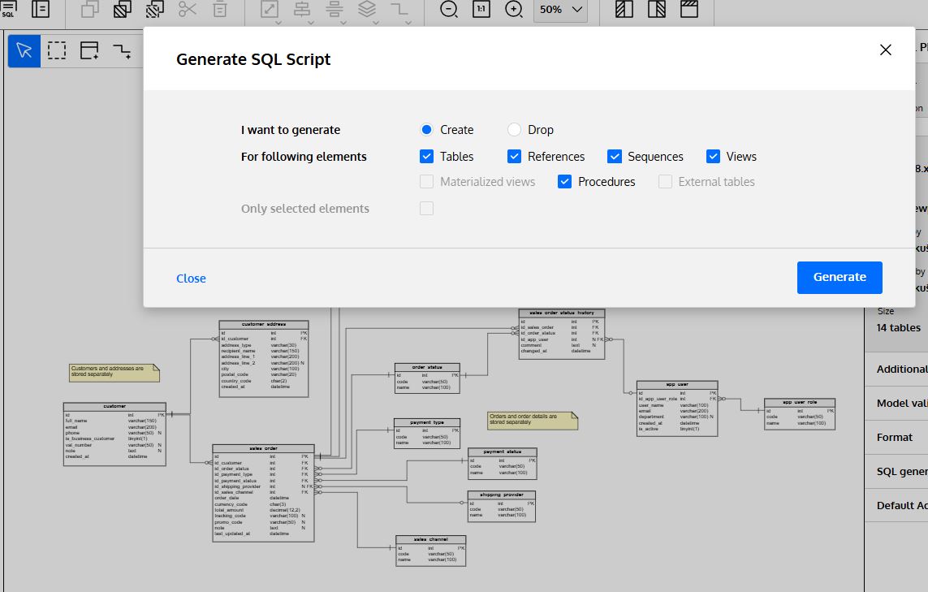Screen dimensions: 928x592
Task: Choose the rectangle selection tool
Action: pos(57,50)
